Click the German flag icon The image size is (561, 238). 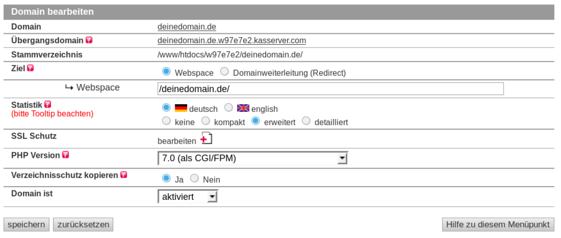(181, 108)
